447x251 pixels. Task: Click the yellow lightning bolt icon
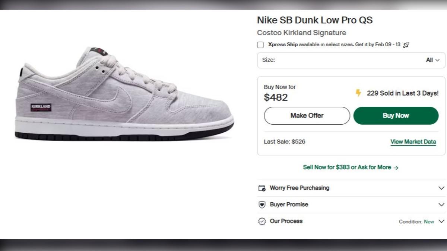(x=358, y=93)
